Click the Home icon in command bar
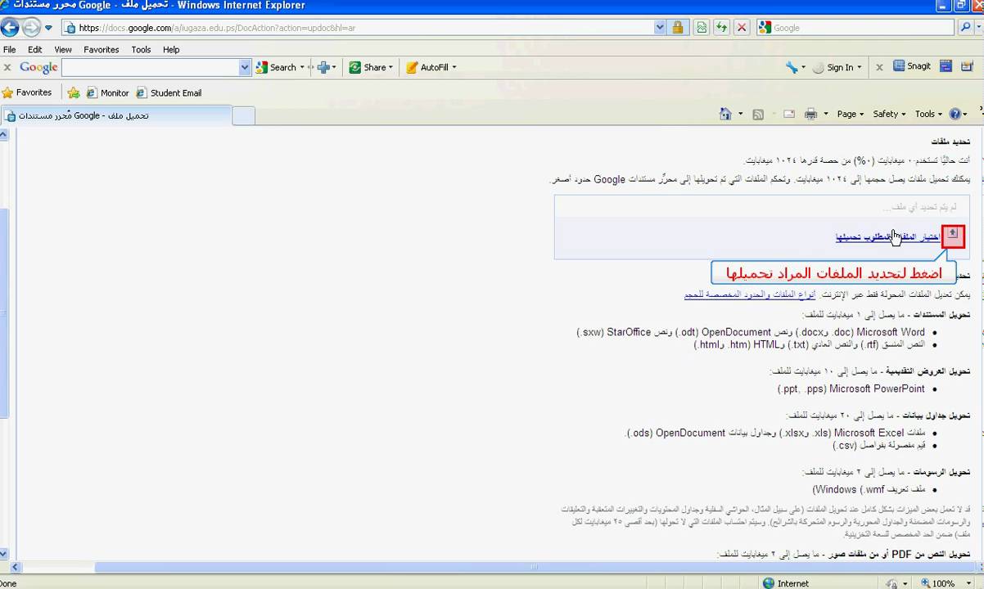Screen dimensions: 984x589 (725, 115)
